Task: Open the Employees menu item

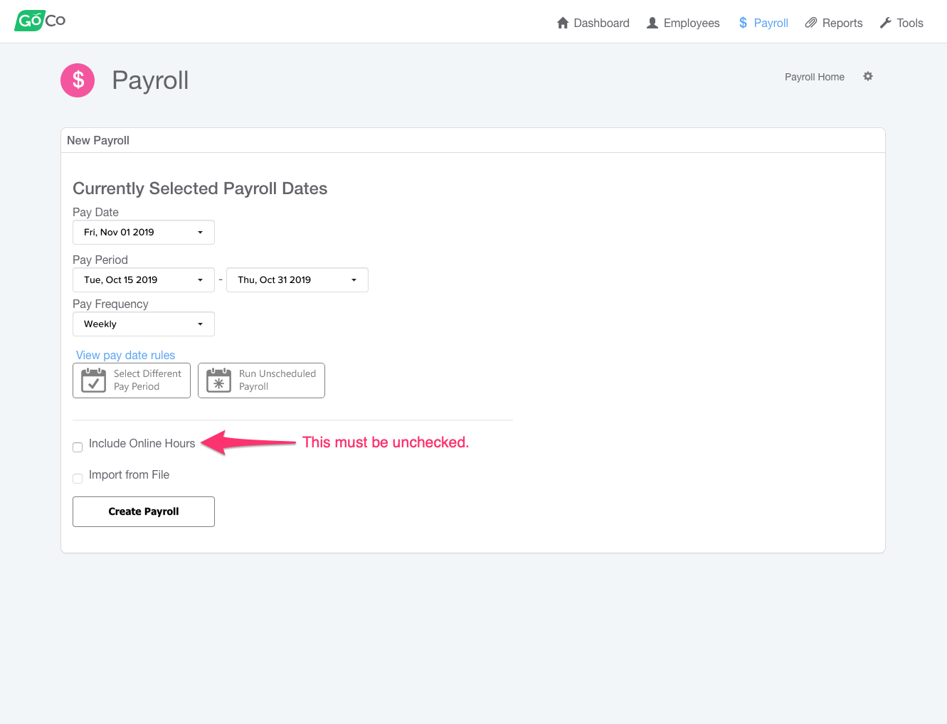Action: (x=683, y=23)
